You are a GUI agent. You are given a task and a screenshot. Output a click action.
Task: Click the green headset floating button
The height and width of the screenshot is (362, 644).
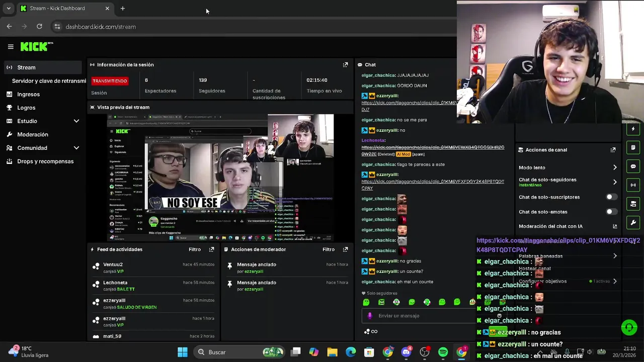coord(629,328)
